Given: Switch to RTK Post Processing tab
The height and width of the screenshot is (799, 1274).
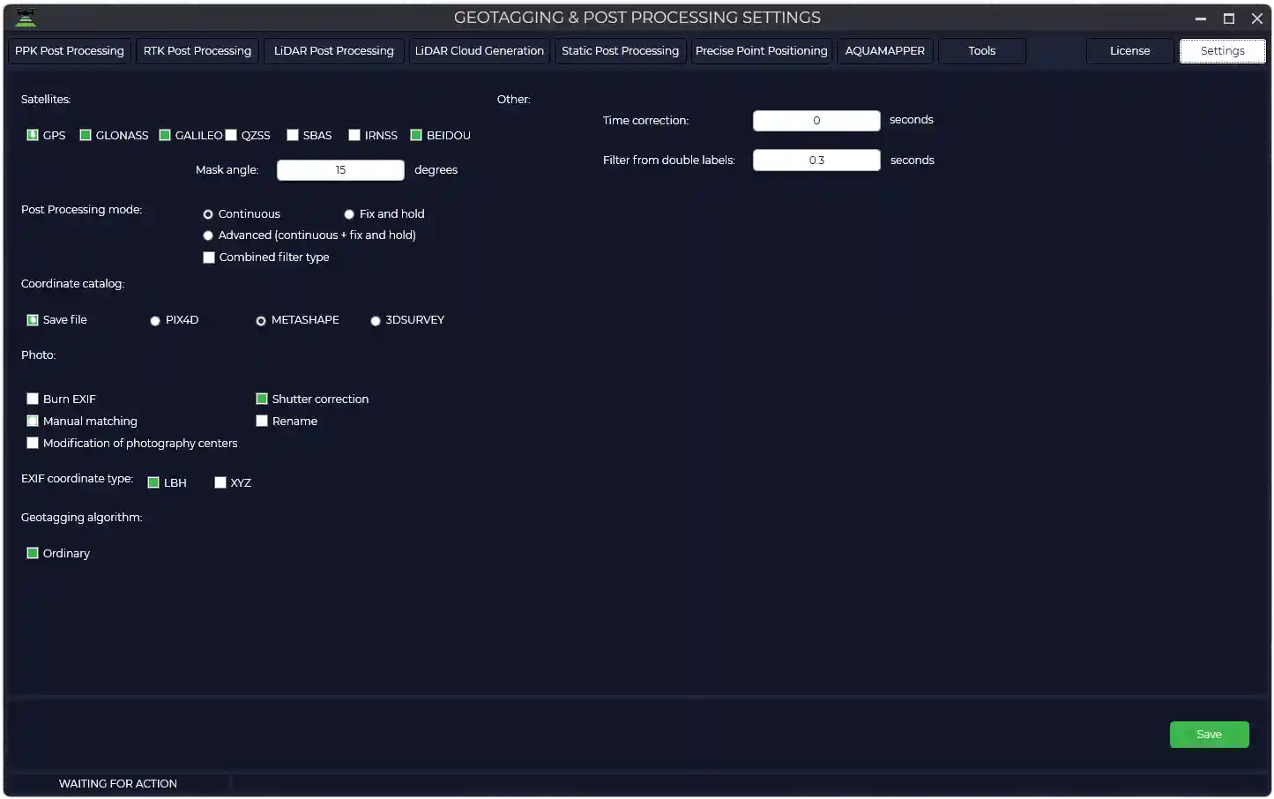Looking at the screenshot, I should pos(197,51).
